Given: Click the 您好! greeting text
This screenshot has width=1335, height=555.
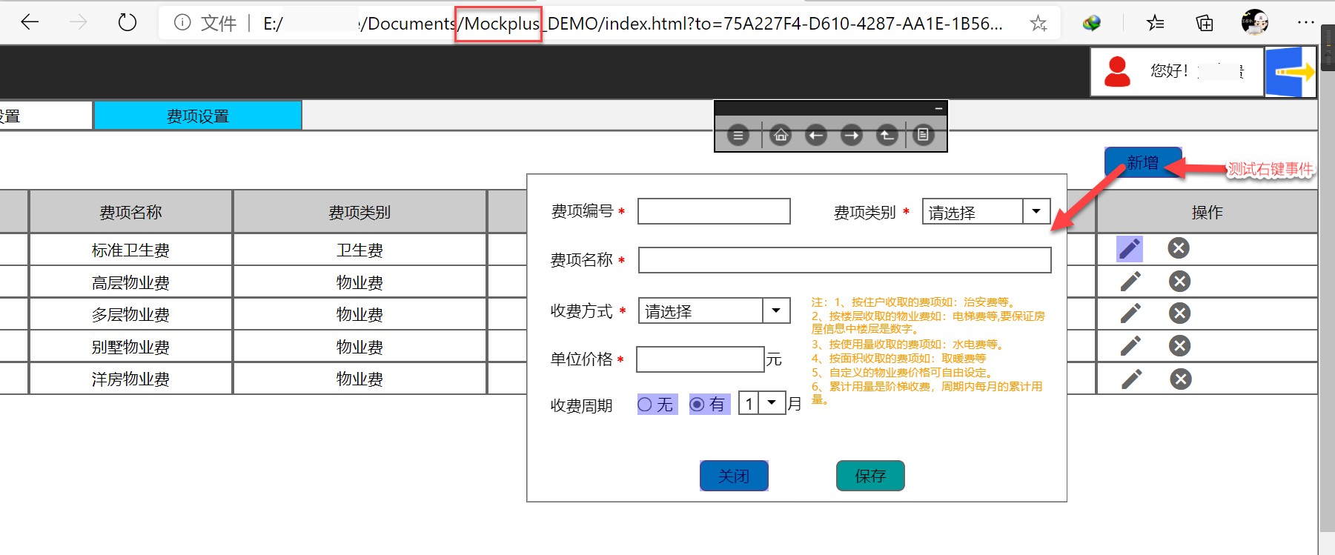Looking at the screenshot, I should (1170, 71).
